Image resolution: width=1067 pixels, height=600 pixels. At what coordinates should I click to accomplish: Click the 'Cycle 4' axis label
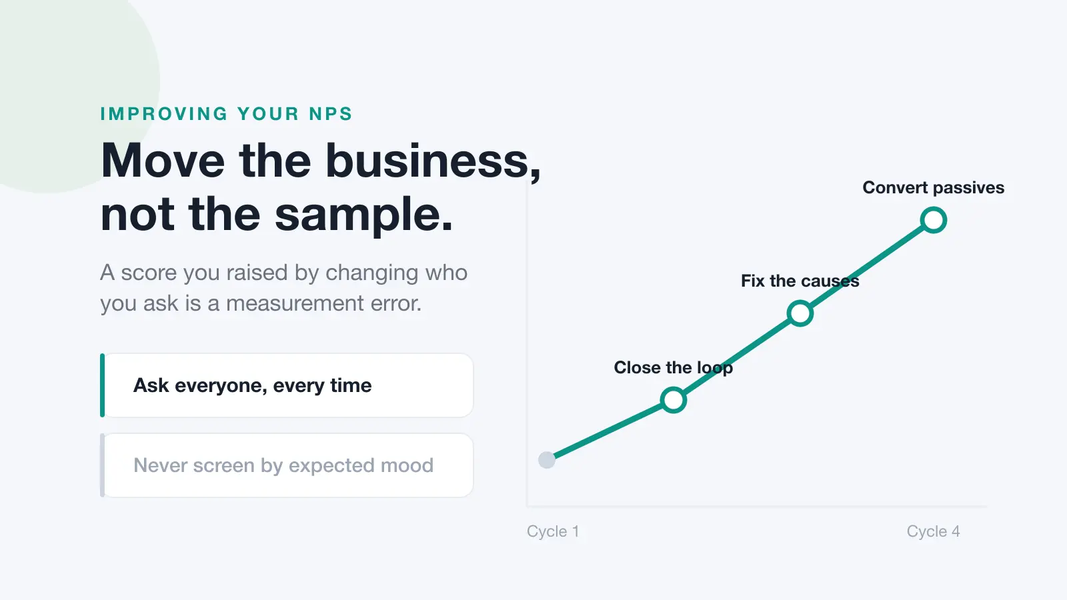tap(933, 531)
